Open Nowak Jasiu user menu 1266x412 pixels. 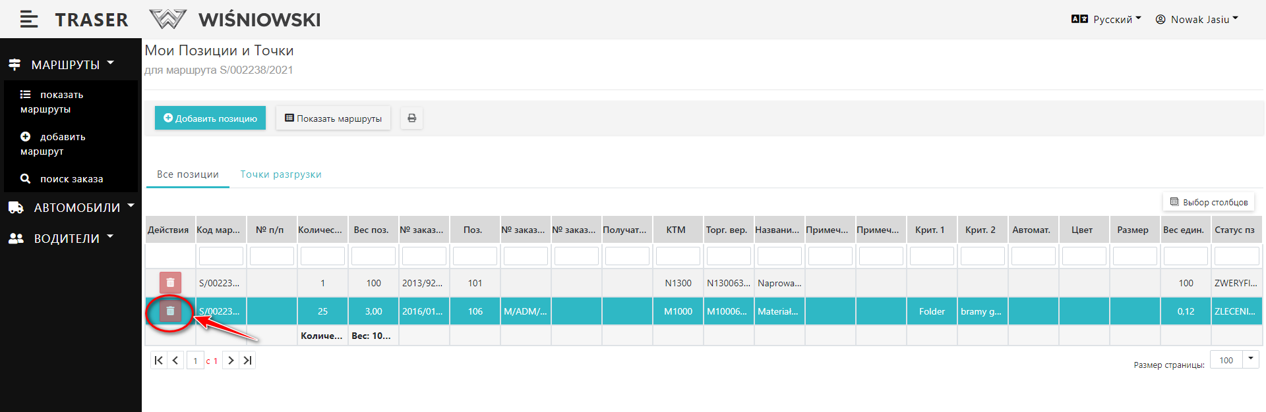(1197, 20)
